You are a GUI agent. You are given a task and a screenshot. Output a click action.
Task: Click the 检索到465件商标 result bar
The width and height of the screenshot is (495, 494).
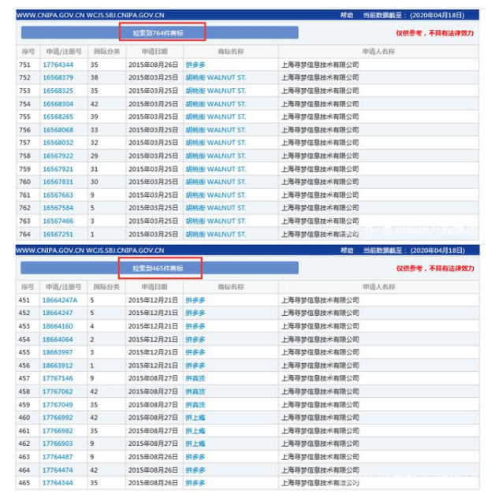[x=159, y=268]
